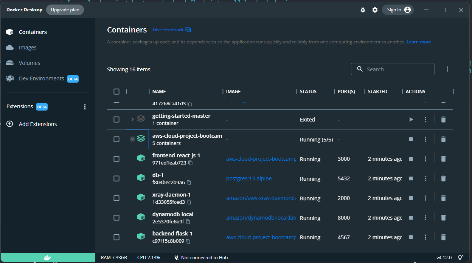Check the getting-started-master row checkbox
The width and height of the screenshot is (472, 263).
pyautogui.click(x=116, y=119)
